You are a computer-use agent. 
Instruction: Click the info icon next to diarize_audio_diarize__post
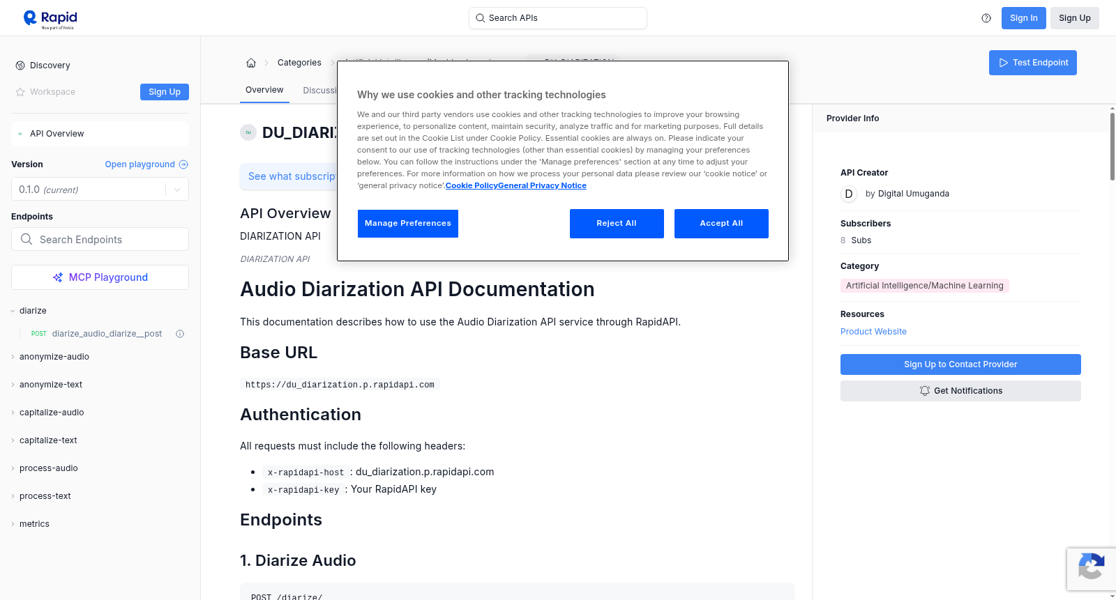pyautogui.click(x=180, y=334)
